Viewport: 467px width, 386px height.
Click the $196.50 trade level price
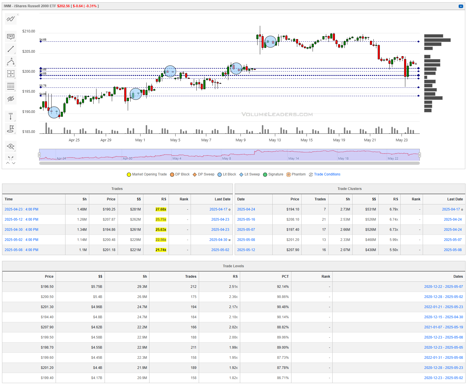pyautogui.click(x=47, y=287)
